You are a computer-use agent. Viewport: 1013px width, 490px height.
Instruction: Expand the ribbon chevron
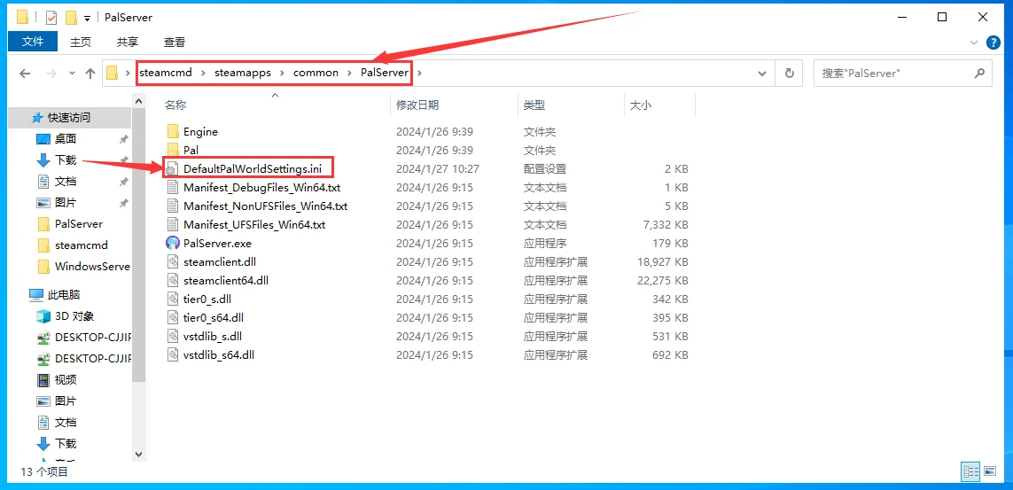click(974, 43)
